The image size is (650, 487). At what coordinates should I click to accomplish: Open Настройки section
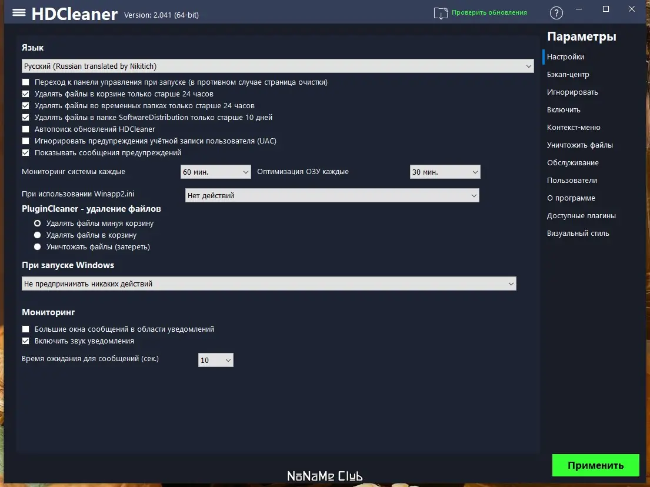click(x=565, y=57)
